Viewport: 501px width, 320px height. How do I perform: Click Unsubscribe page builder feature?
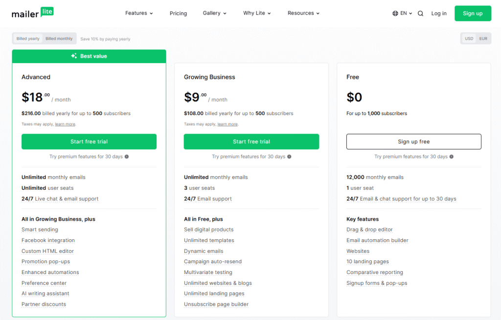(x=216, y=304)
